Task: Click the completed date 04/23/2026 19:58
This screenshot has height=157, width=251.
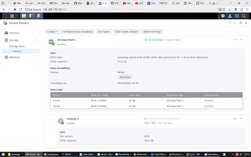Action: point(128,83)
